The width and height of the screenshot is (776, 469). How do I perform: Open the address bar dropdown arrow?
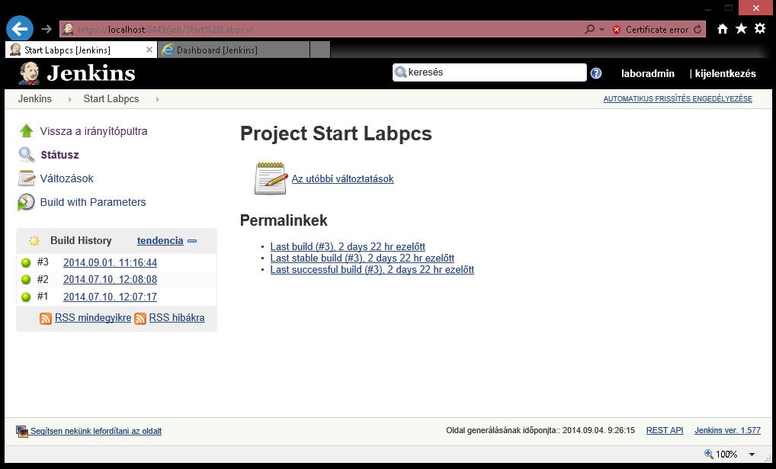click(x=601, y=30)
